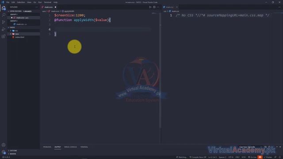283x159 pixels.
Task: Open the View menu
Action: pyautogui.click(x=29, y=2)
